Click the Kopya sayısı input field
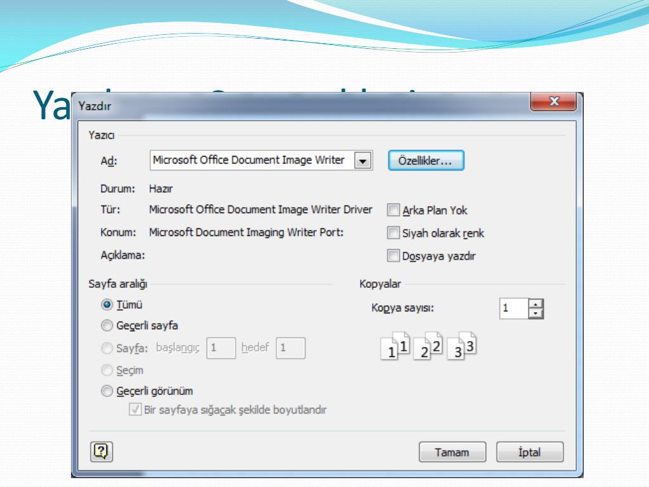Viewport: 649px width, 487px height. point(513,309)
